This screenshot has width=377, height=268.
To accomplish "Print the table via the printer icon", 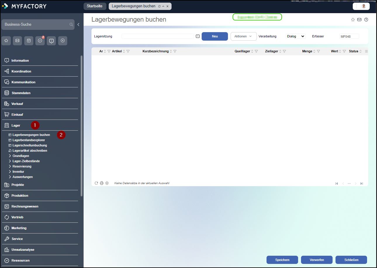I will [x=102, y=183].
